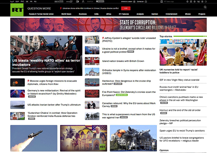
Task: Open the Shows section
Action: click(x=188, y=14)
